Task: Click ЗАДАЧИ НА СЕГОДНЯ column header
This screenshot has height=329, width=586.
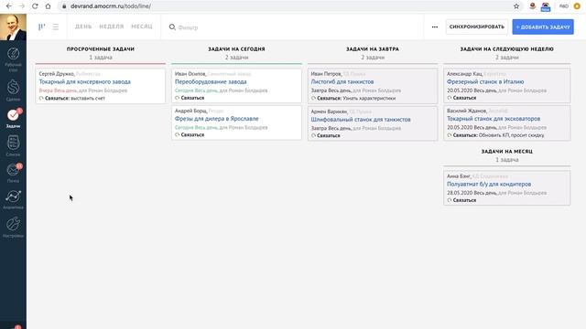Action: 236,48
